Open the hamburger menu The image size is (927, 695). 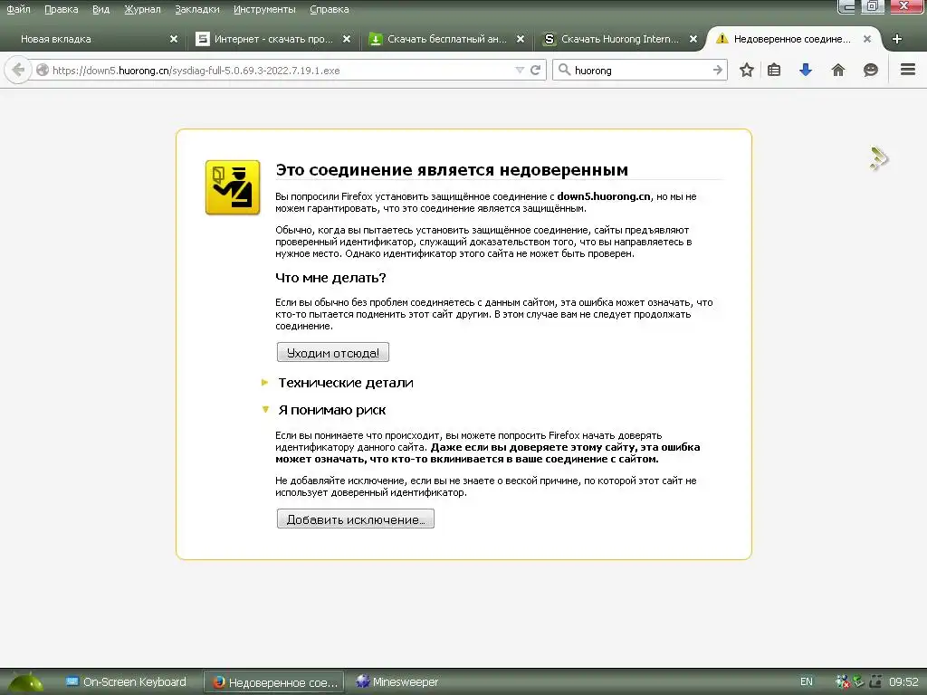907,70
